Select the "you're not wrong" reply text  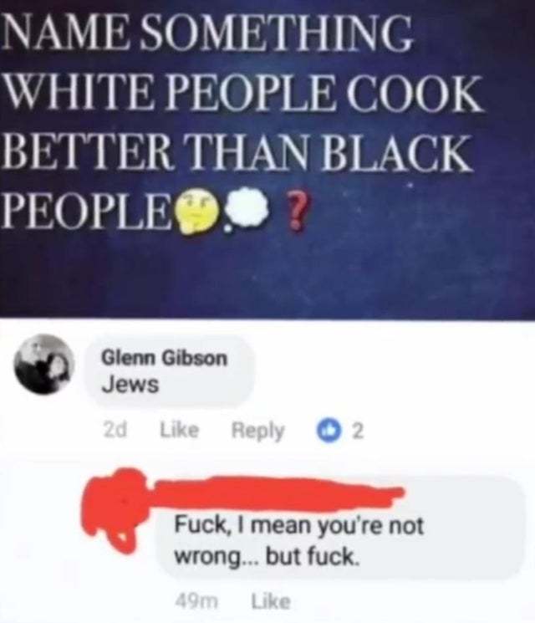[x=300, y=541]
